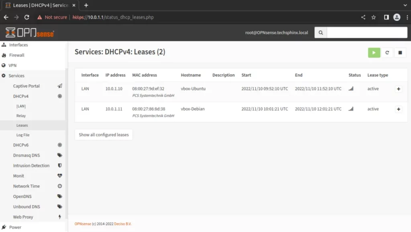Sort leases by Hostname column header

pyautogui.click(x=191, y=75)
